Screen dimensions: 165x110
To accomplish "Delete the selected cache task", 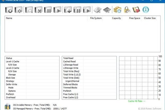I will pyautogui.click(x=38, y=10).
